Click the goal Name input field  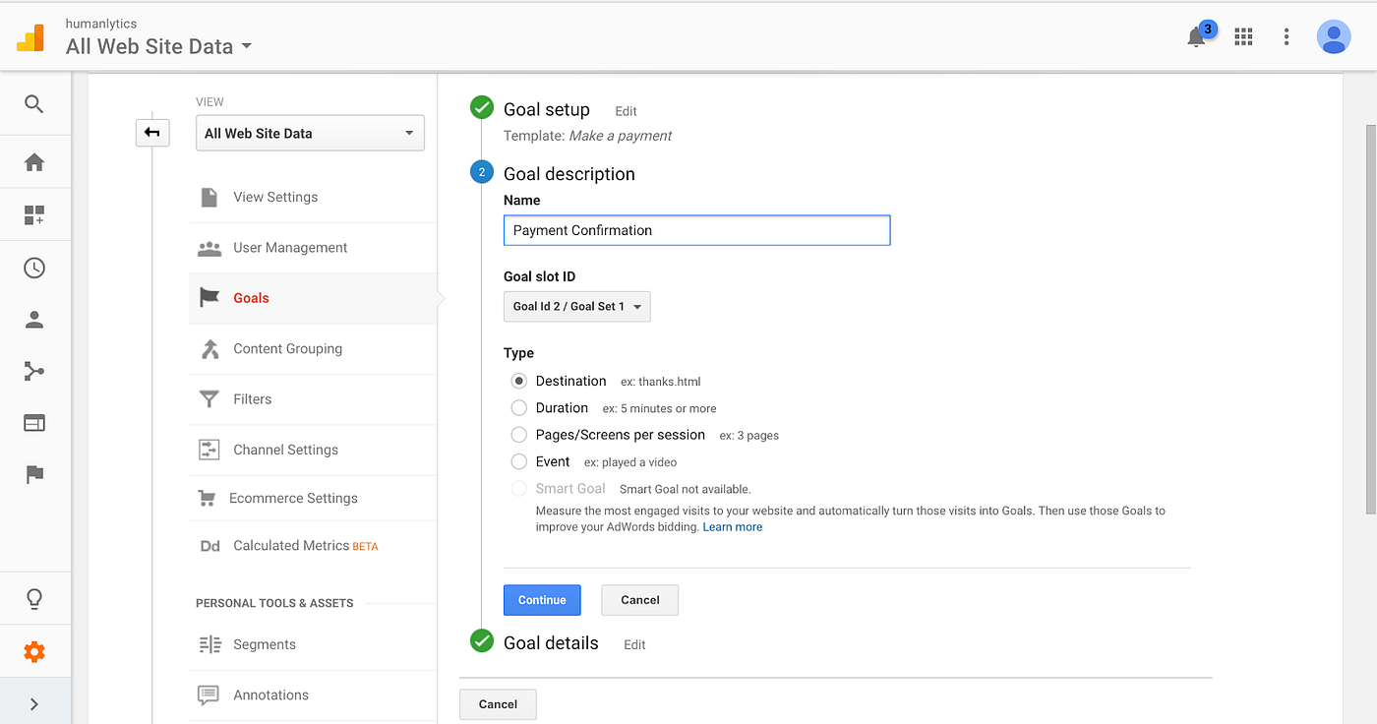[x=696, y=230]
